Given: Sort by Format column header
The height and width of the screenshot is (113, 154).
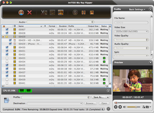Looking at the screenshot, I should (x=52, y=26).
